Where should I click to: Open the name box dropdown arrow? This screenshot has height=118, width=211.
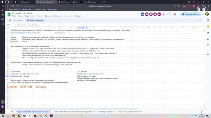(15, 25)
